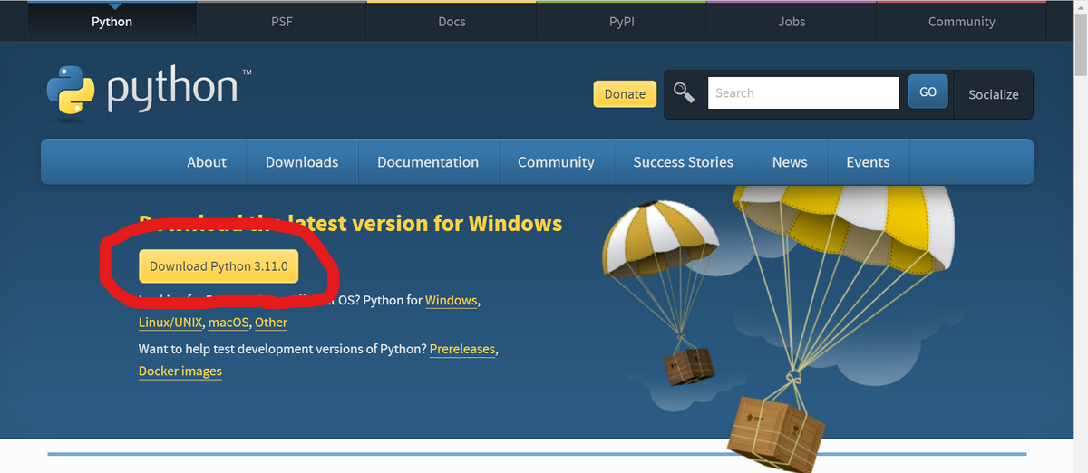This screenshot has width=1088, height=473.
Task: Go to the PyPI top tab
Action: [x=621, y=21]
